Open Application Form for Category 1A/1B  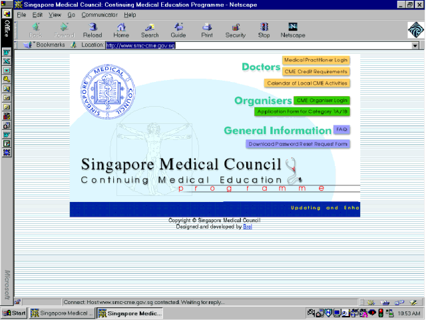tap(302, 111)
